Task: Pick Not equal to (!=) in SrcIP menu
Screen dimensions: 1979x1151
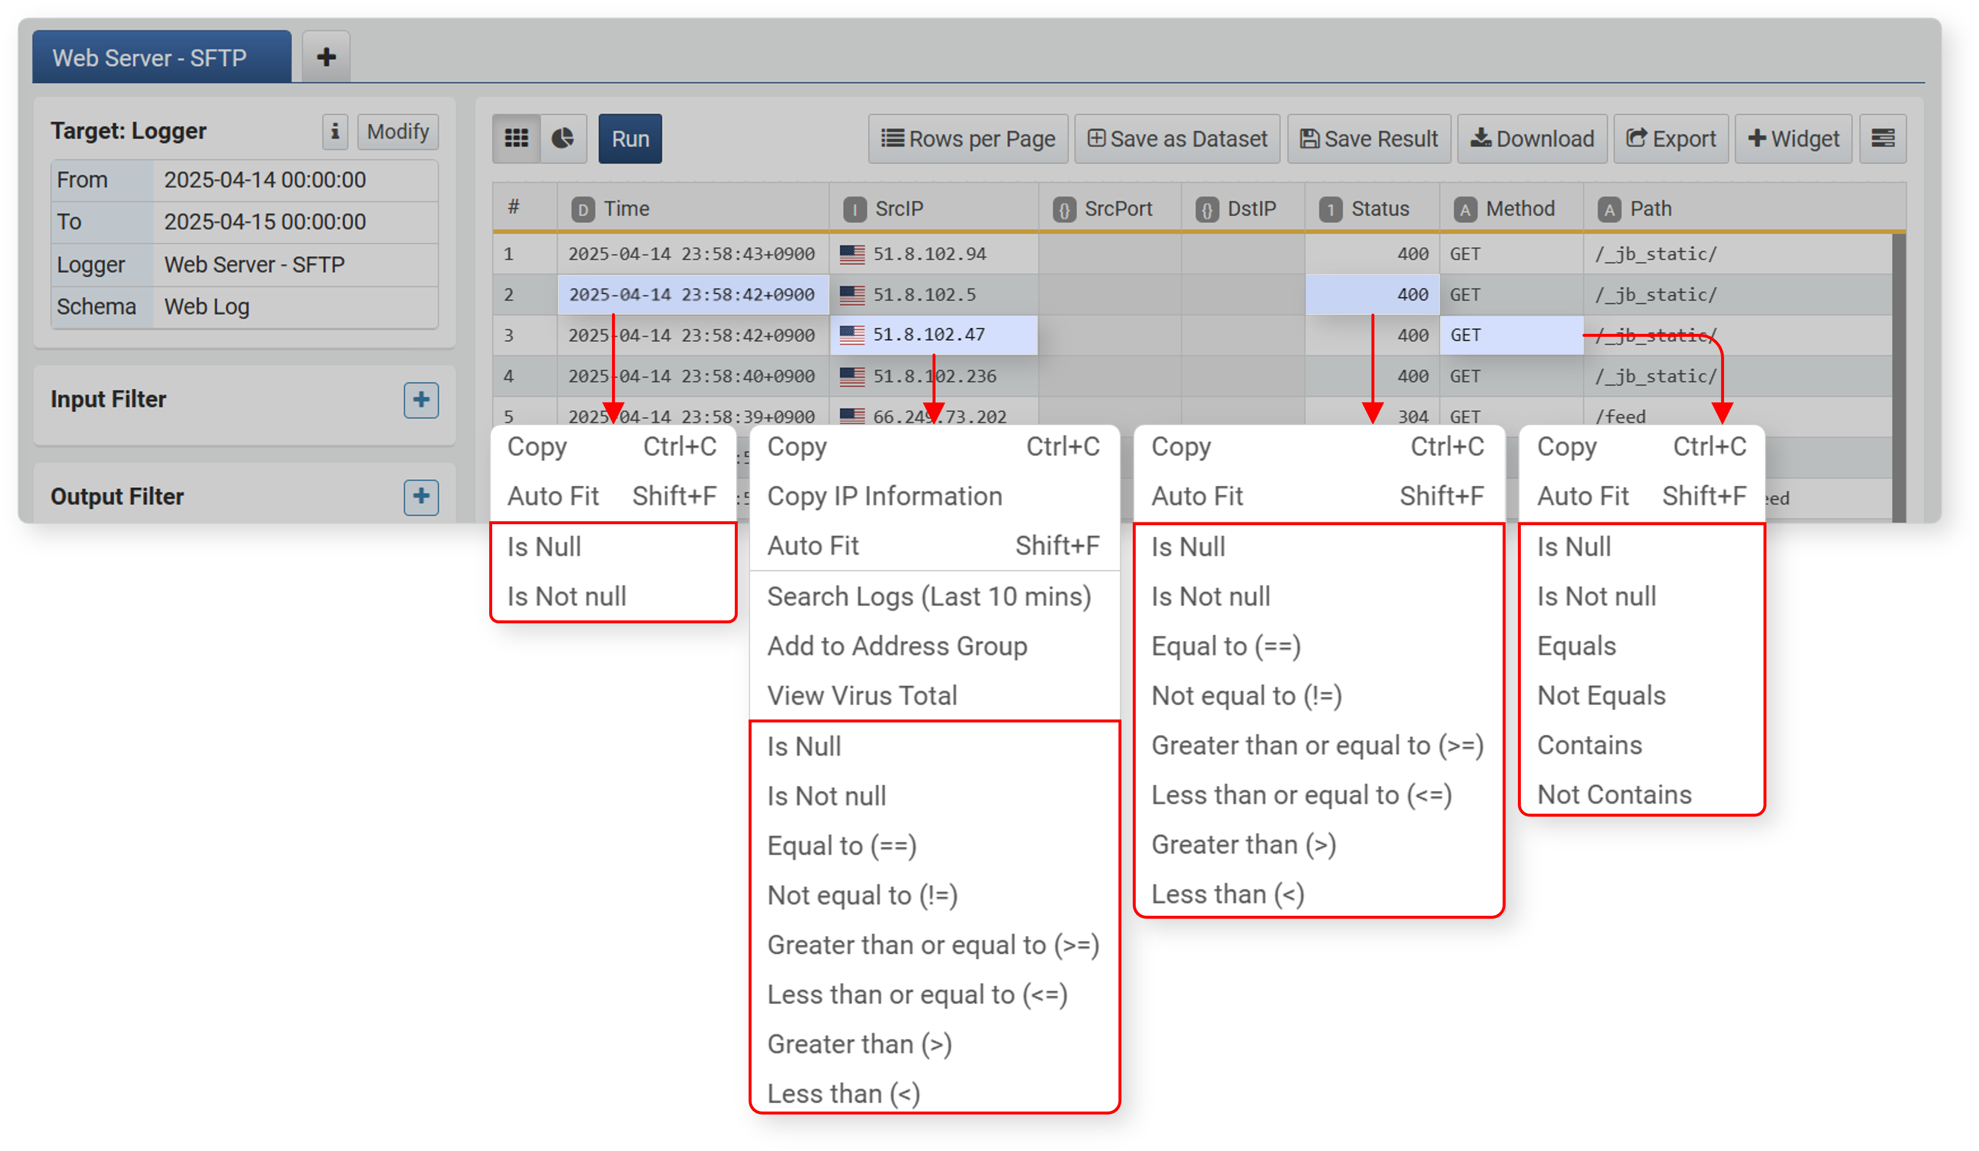Action: [x=934, y=895]
